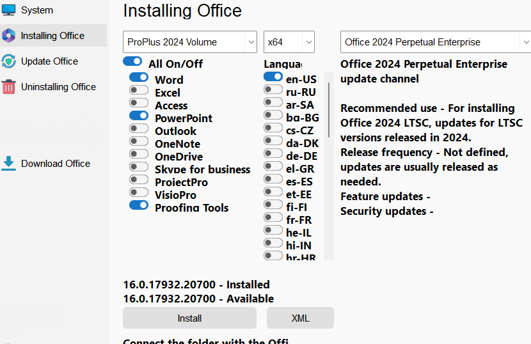The width and height of the screenshot is (531, 344).
Task: Enable the OneNote toggle
Action: click(x=138, y=141)
